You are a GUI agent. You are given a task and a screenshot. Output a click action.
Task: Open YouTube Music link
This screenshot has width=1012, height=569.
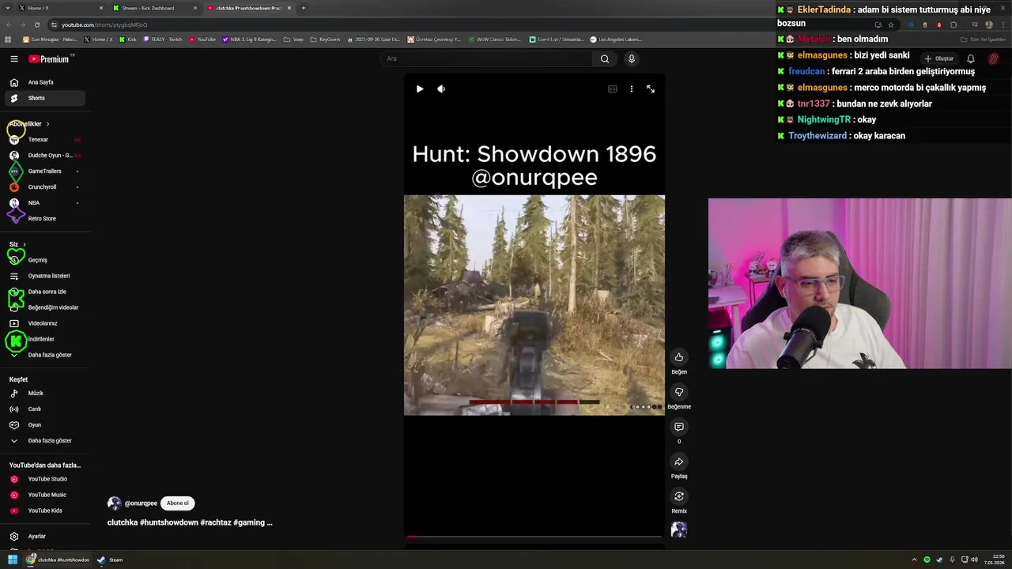pos(44,495)
